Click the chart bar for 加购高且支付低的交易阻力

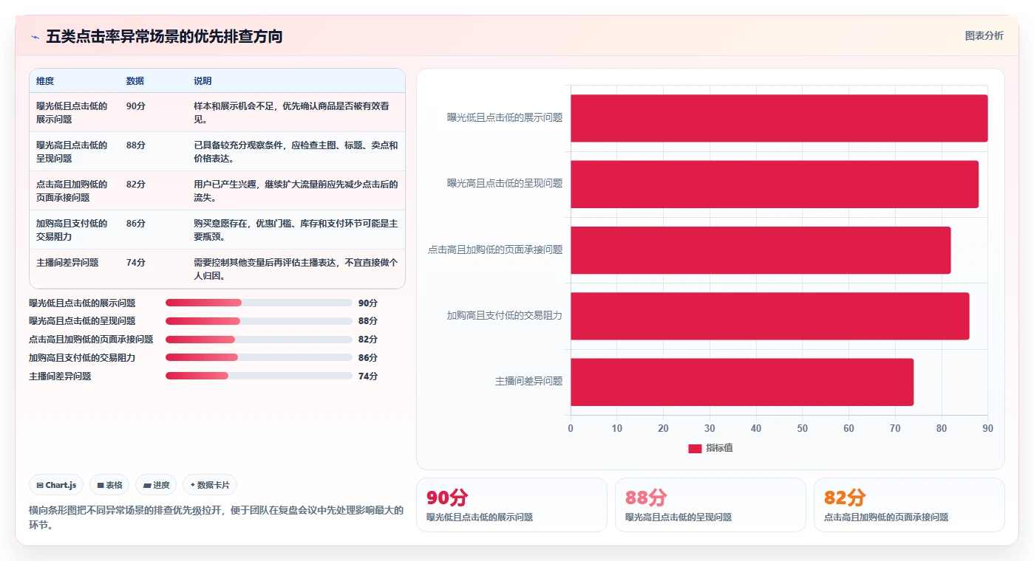[x=769, y=316]
